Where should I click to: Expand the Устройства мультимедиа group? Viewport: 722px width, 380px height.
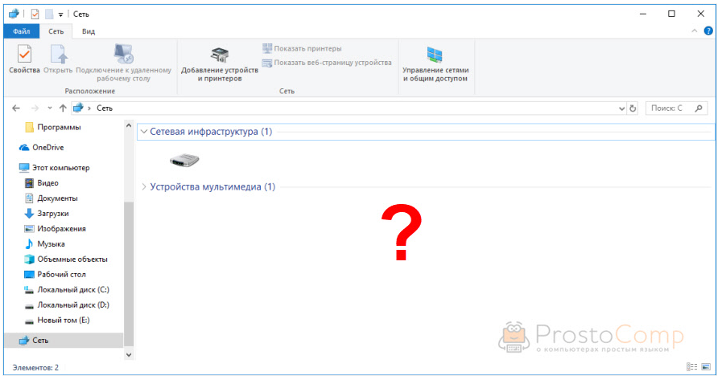[144, 186]
